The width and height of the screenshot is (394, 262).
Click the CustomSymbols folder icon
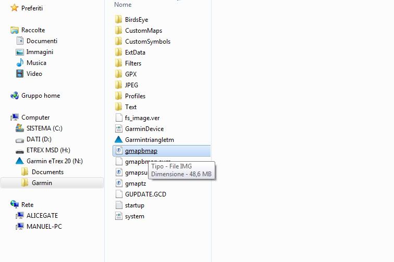(x=119, y=42)
